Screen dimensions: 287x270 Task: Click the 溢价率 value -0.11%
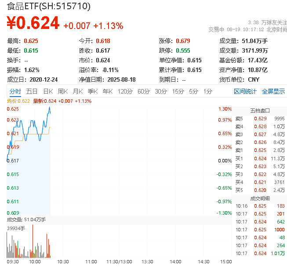tap(110, 70)
